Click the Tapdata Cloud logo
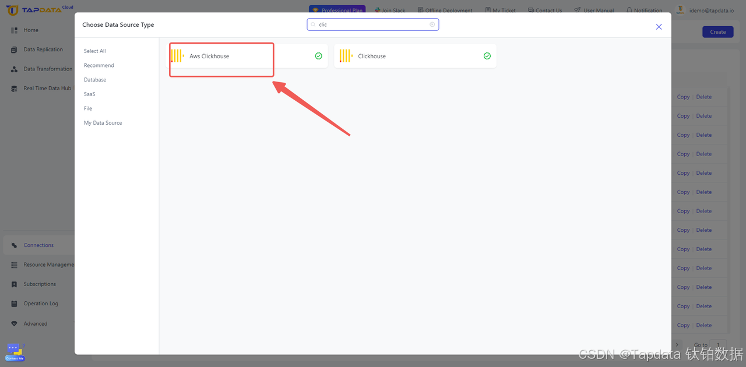The width and height of the screenshot is (746, 367). tap(40, 10)
